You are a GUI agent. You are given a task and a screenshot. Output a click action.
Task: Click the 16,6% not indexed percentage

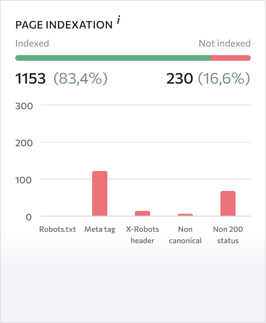pos(224,78)
